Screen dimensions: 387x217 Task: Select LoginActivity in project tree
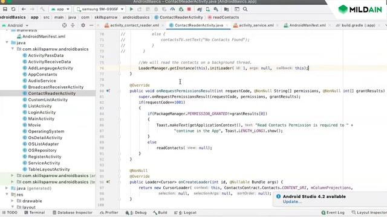coord(42,112)
